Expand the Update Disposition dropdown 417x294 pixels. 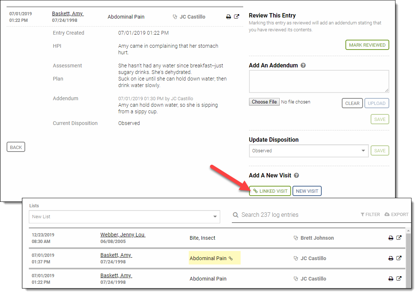click(x=309, y=151)
